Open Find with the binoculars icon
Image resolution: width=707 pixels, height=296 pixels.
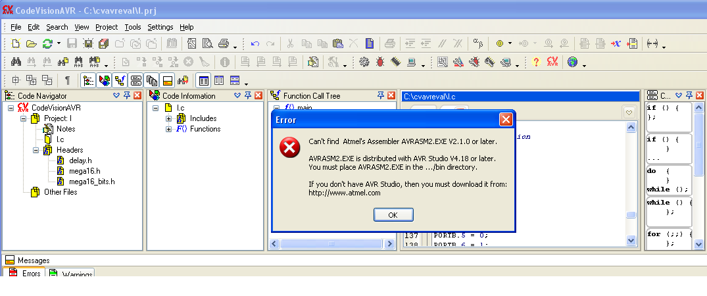tap(16, 62)
